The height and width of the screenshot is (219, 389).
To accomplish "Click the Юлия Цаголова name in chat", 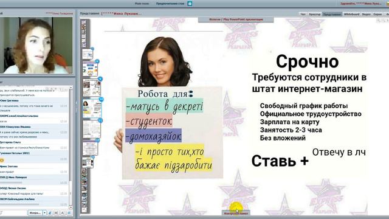I will click(9, 100).
